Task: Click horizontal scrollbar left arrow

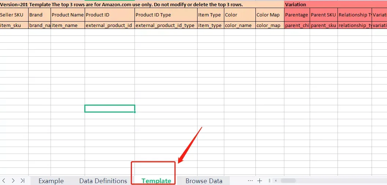Action: point(276,181)
